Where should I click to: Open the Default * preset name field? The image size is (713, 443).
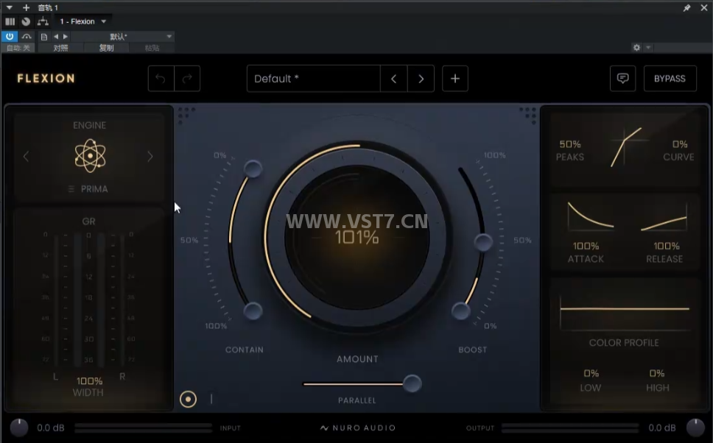[x=313, y=79]
